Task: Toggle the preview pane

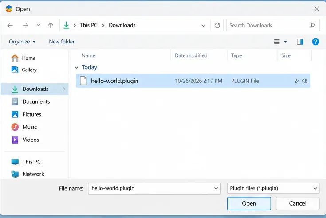Action: click(x=300, y=42)
